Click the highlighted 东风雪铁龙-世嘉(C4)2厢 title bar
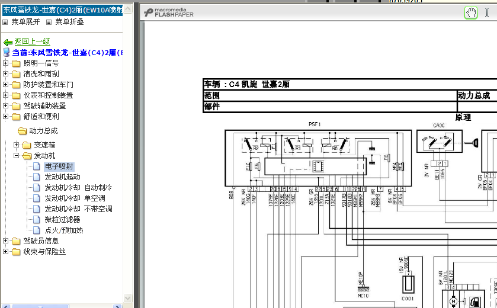497x308 pixels. click(x=62, y=10)
